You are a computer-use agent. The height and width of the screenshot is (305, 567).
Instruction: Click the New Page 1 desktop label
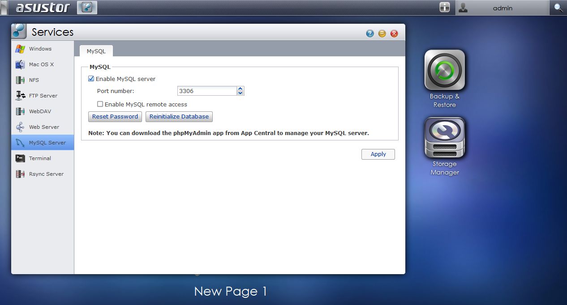point(231,292)
